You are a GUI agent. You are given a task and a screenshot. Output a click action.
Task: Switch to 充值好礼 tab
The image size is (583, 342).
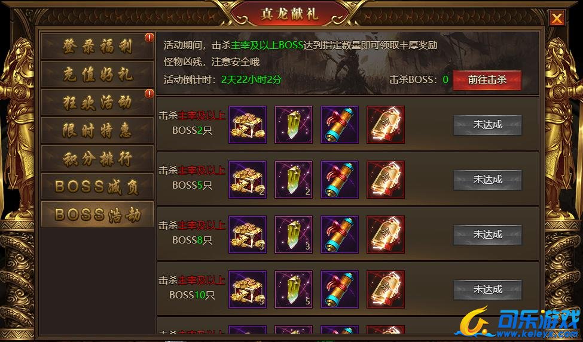point(97,74)
